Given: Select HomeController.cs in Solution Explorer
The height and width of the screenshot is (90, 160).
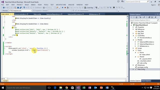Looking at the screenshot, I should 145,38.
